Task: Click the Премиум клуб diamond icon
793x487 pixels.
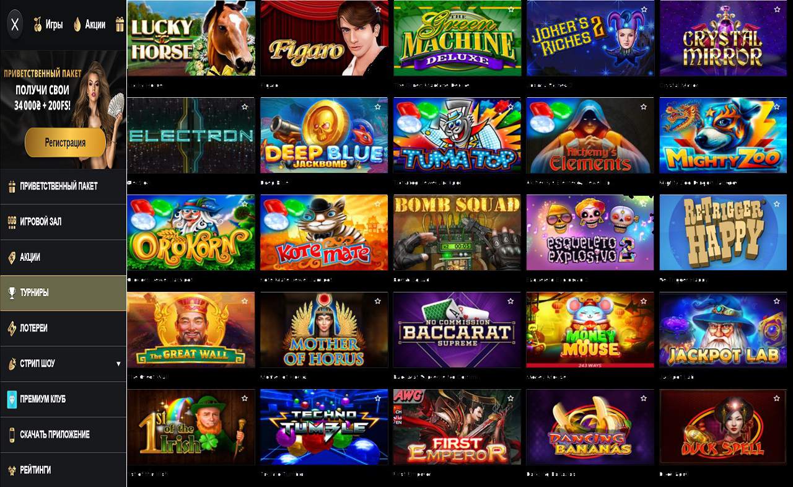Action: click(12, 399)
